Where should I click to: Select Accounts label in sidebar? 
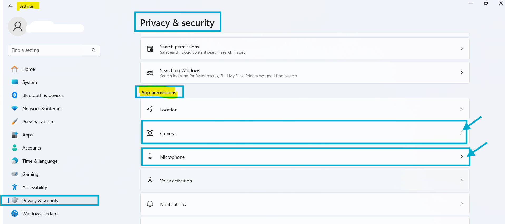coord(32,148)
